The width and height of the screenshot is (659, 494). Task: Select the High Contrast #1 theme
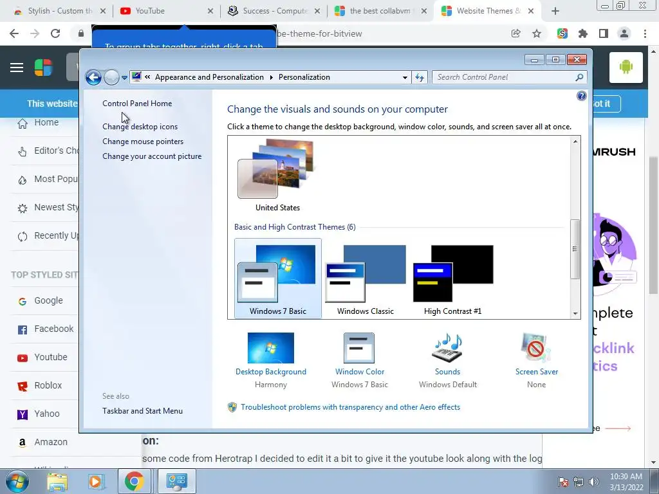pos(452,278)
